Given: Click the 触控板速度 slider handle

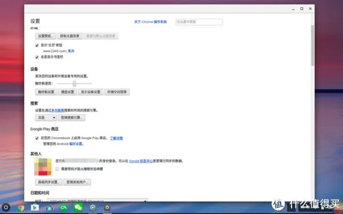Looking at the screenshot, I should point(74,83).
